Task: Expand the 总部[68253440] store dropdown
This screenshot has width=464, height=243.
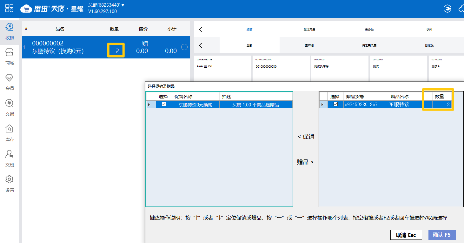Action: tap(106, 5)
